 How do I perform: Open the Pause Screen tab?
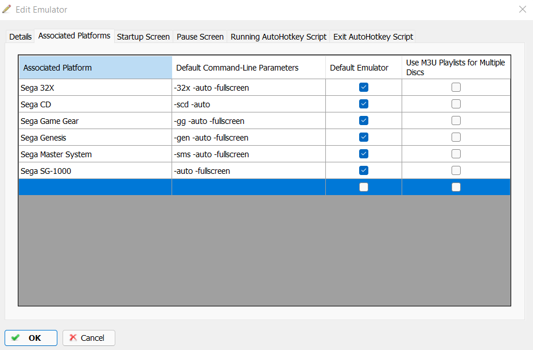pyautogui.click(x=200, y=37)
